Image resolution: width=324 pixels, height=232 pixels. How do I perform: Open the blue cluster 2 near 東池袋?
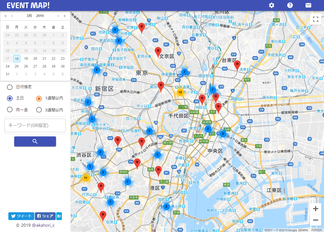click(x=119, y=41)
